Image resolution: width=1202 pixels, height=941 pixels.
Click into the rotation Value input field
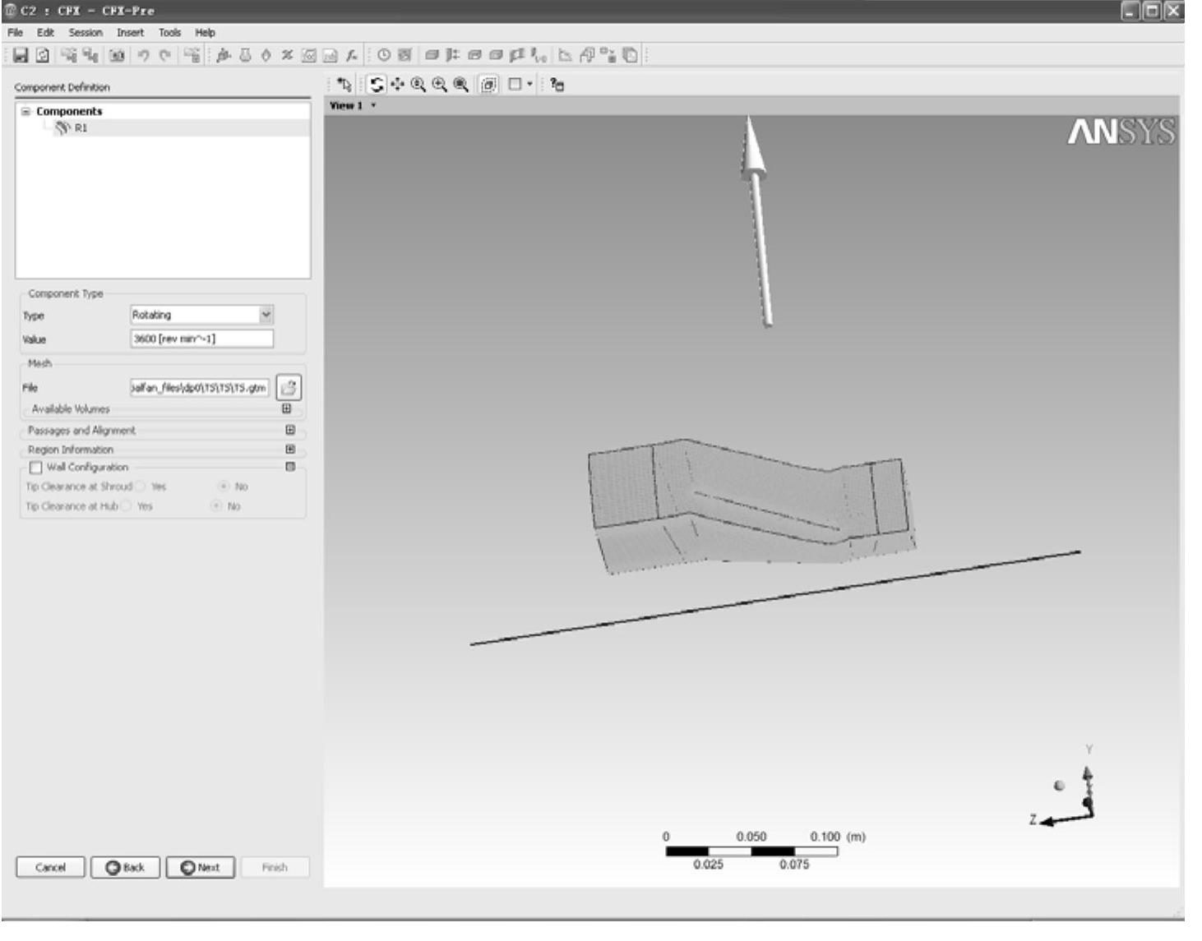(x=201, y=339)
